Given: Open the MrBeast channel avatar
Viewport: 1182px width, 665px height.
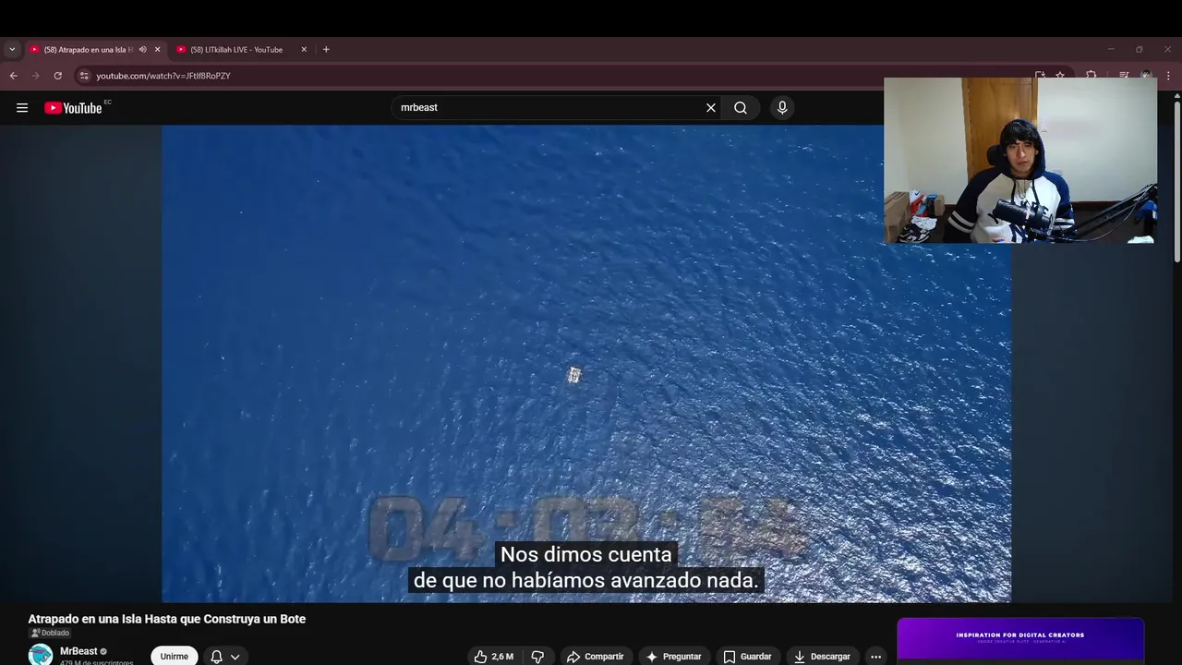Looking at the screenshot, I should [x=41, y=655].
